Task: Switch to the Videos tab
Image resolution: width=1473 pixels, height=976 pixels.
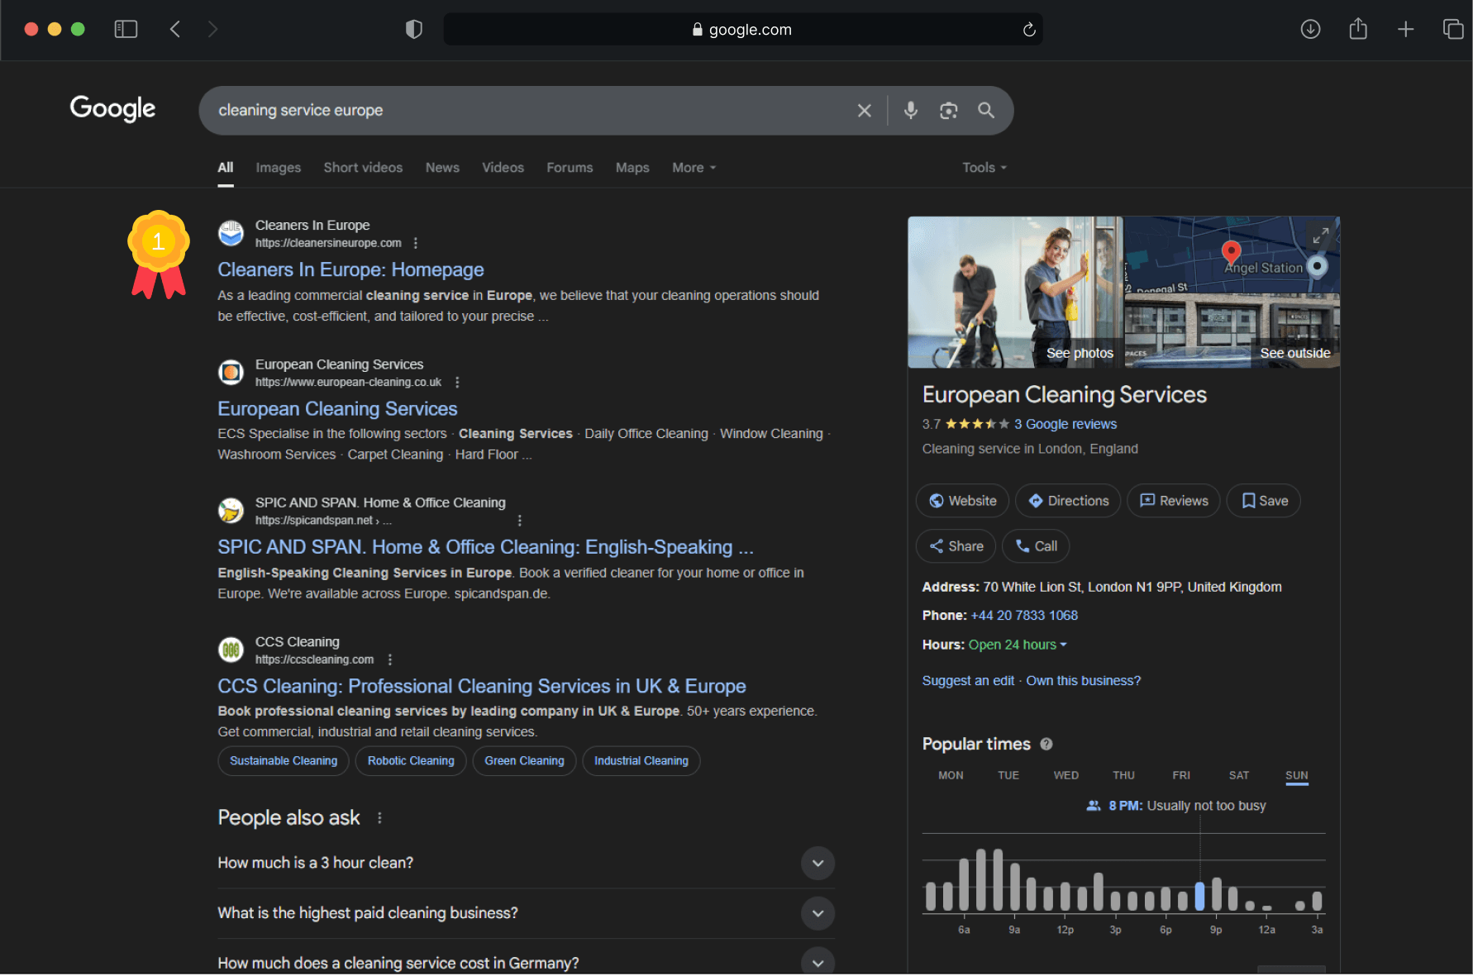Action: 503,168
